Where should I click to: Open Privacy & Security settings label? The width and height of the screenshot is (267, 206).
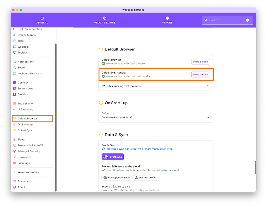29,151
